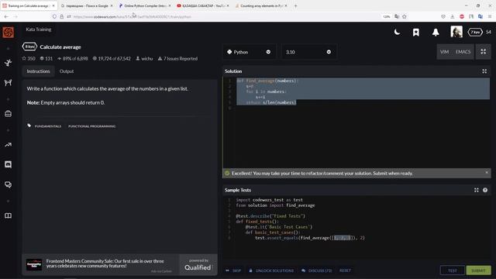Screen dimensions: 496x279
Task: Open notifications bell
Action: tap(436, 32)
